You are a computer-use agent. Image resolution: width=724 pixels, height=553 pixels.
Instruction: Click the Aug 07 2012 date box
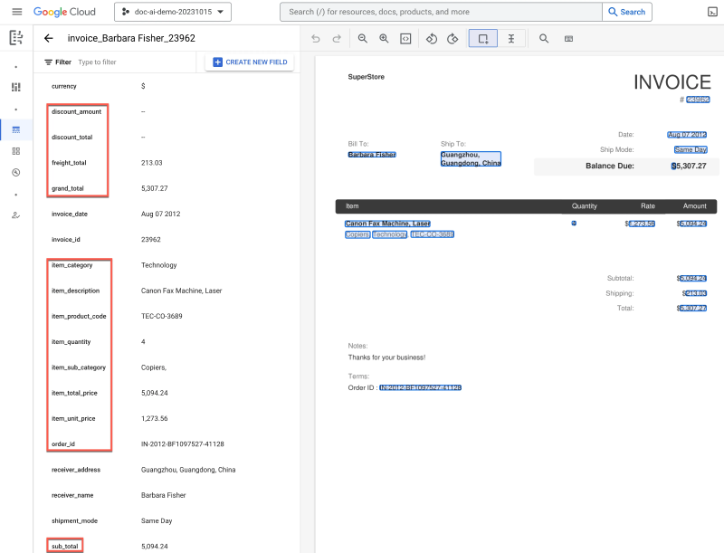pos(687,135)
